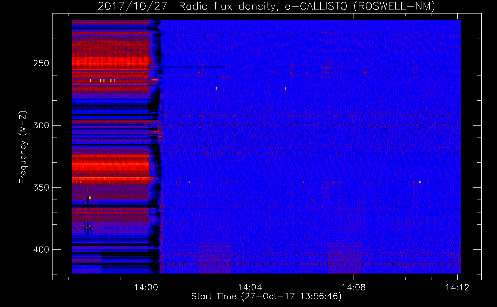The image size is (497, 307).
Task: Click the 250 frequency tick label
Action: (41, 63)
